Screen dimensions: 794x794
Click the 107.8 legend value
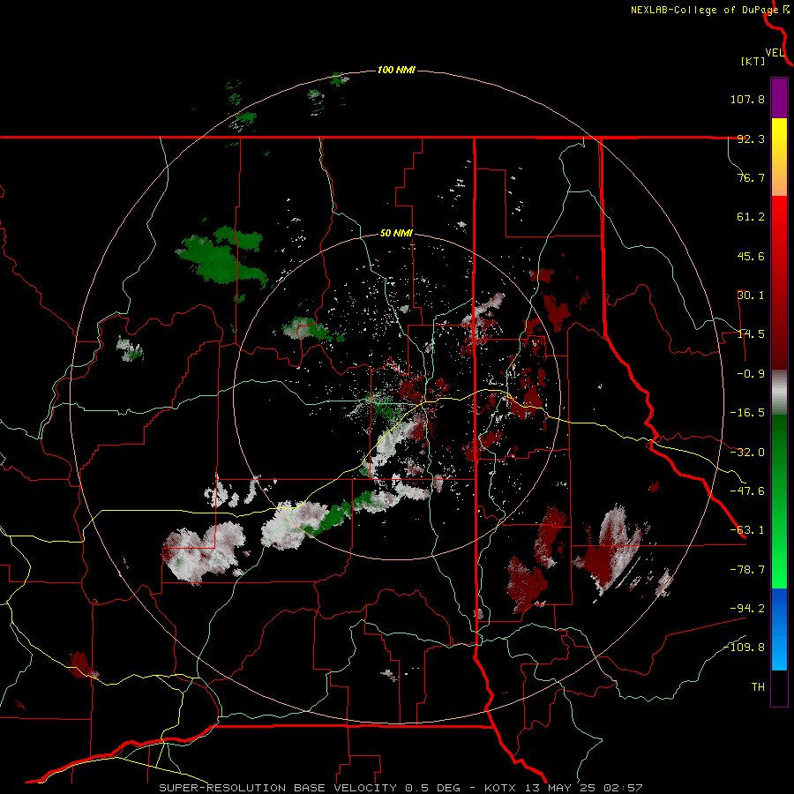click(x=747, y=99)
